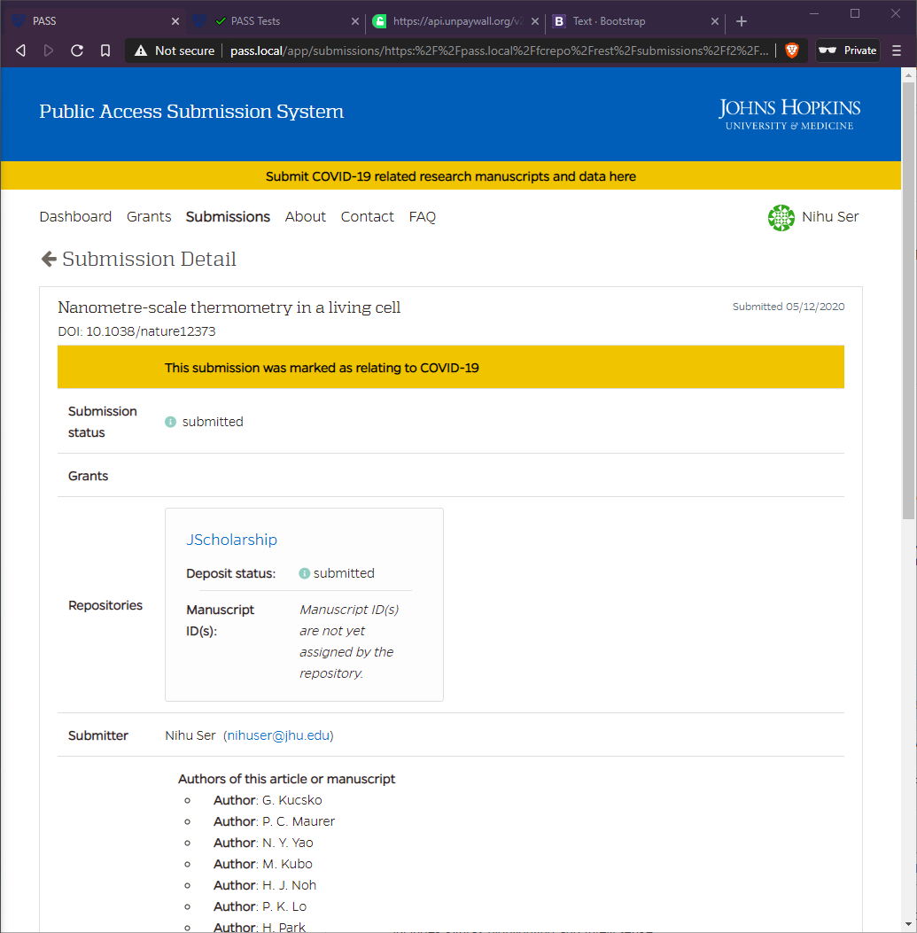
Task: Open the About nav item
Action: point(306,216)
